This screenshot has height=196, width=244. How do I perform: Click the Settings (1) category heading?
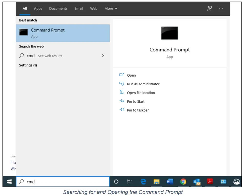pos(28,65)
